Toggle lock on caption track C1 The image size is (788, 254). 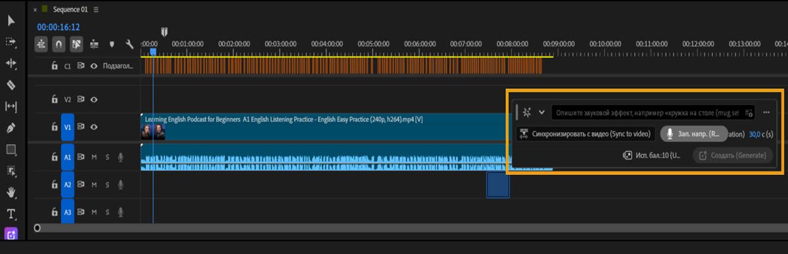pyautogui.click(x=55, y=66)
